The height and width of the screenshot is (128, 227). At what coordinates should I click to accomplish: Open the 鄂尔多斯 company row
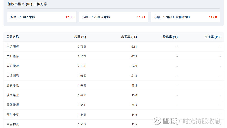[114, 114]
